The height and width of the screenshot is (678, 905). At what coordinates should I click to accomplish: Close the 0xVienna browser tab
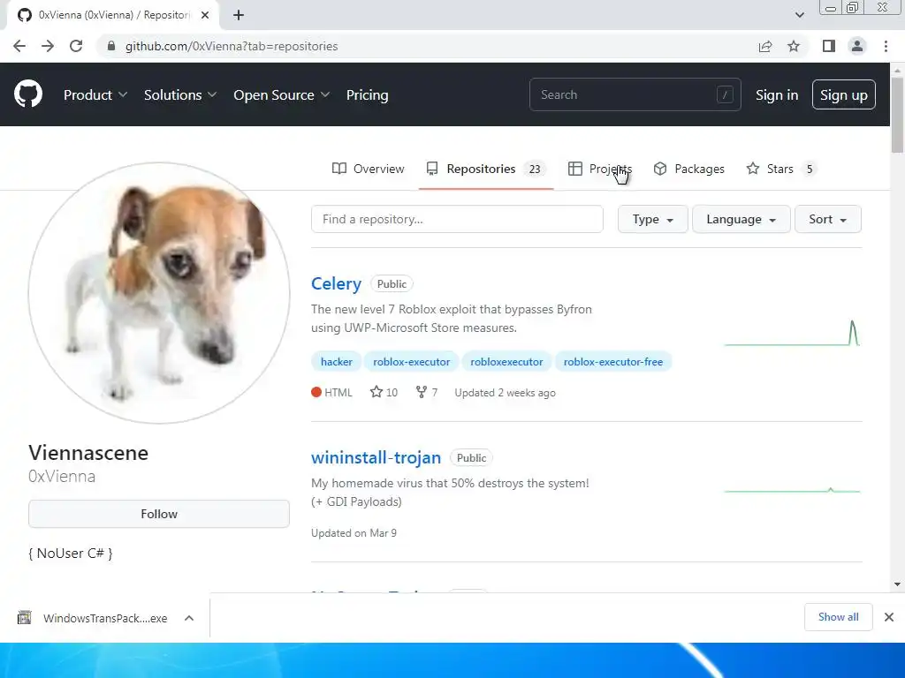pos(205,15)
